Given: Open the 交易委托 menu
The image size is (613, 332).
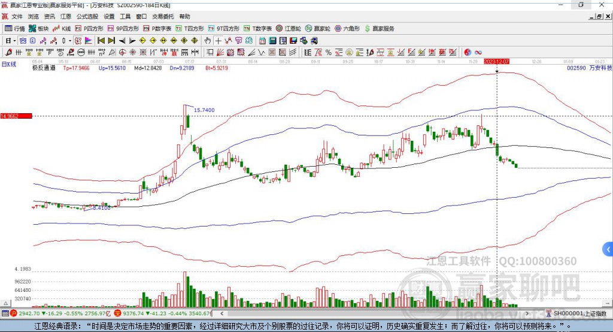Looking at the screenshot, I should 163,16.
